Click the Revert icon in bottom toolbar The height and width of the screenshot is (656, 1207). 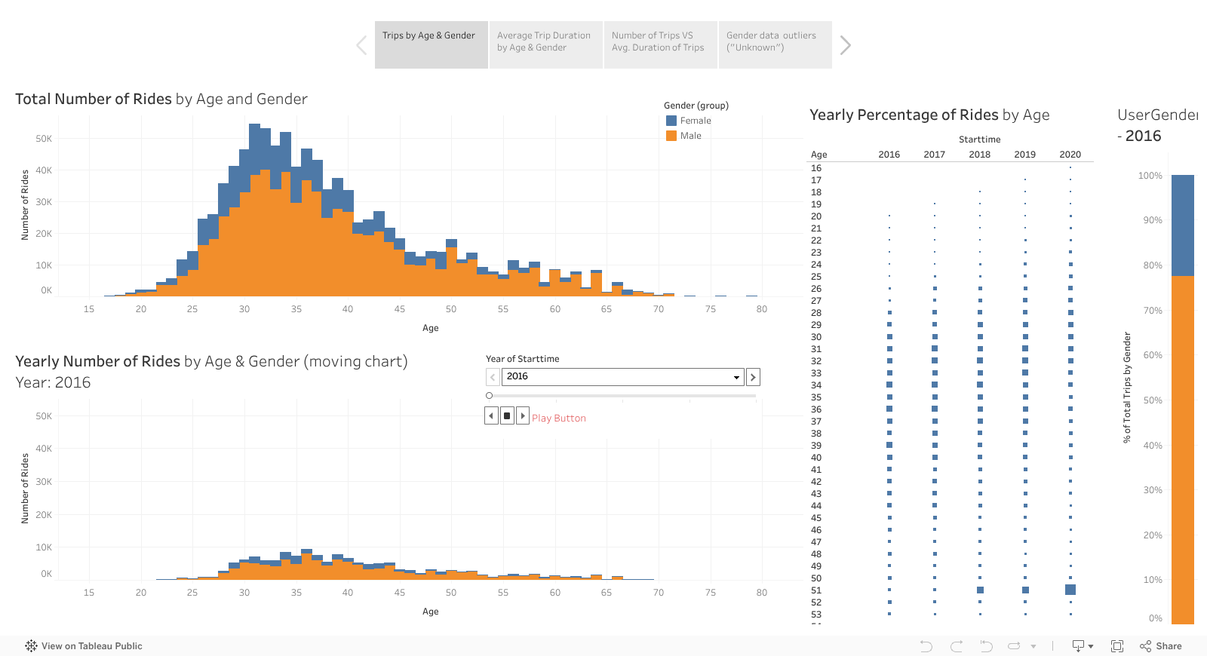986,646
